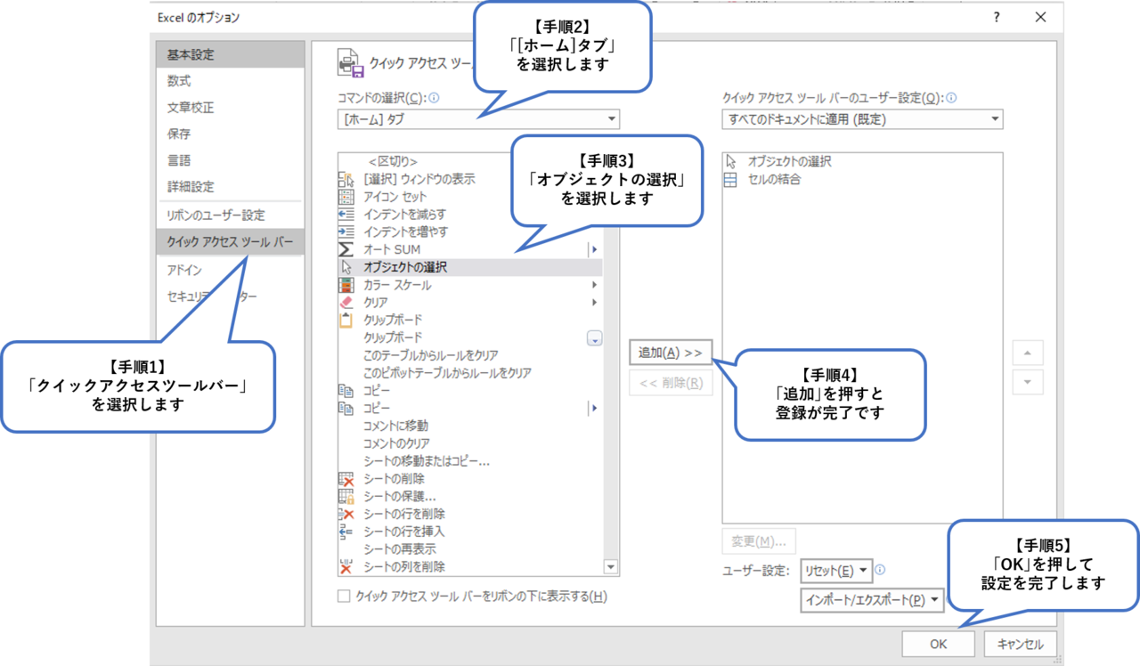Screen dimensions: 1140x666
Task: Click the submenu arrow on the コピー row
Action: click(594, 408)
